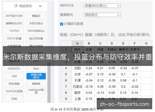Select row 9 header

point(66,99)
